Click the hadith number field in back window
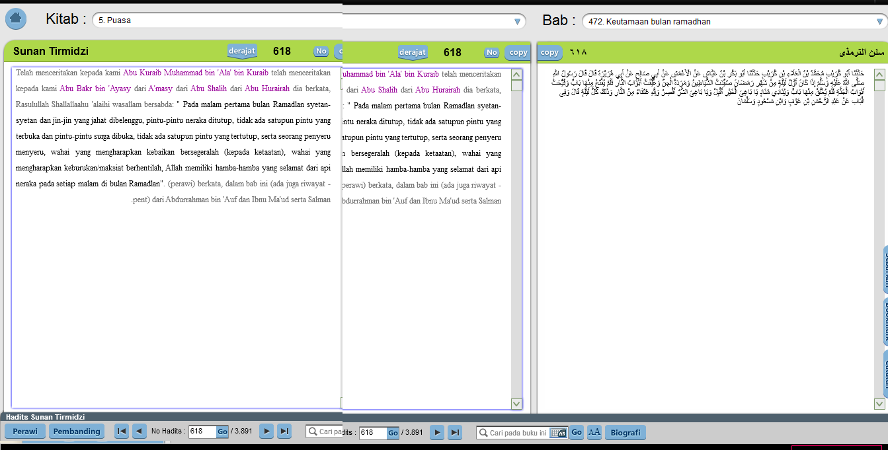The width and height of the screenshot is (888, 450). click(x=373, y=433)
